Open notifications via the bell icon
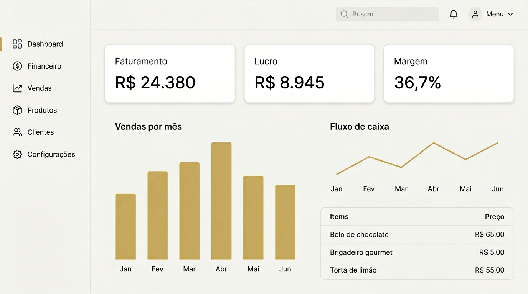Screen dimensions: 528x294 click(x=453, y=14)
